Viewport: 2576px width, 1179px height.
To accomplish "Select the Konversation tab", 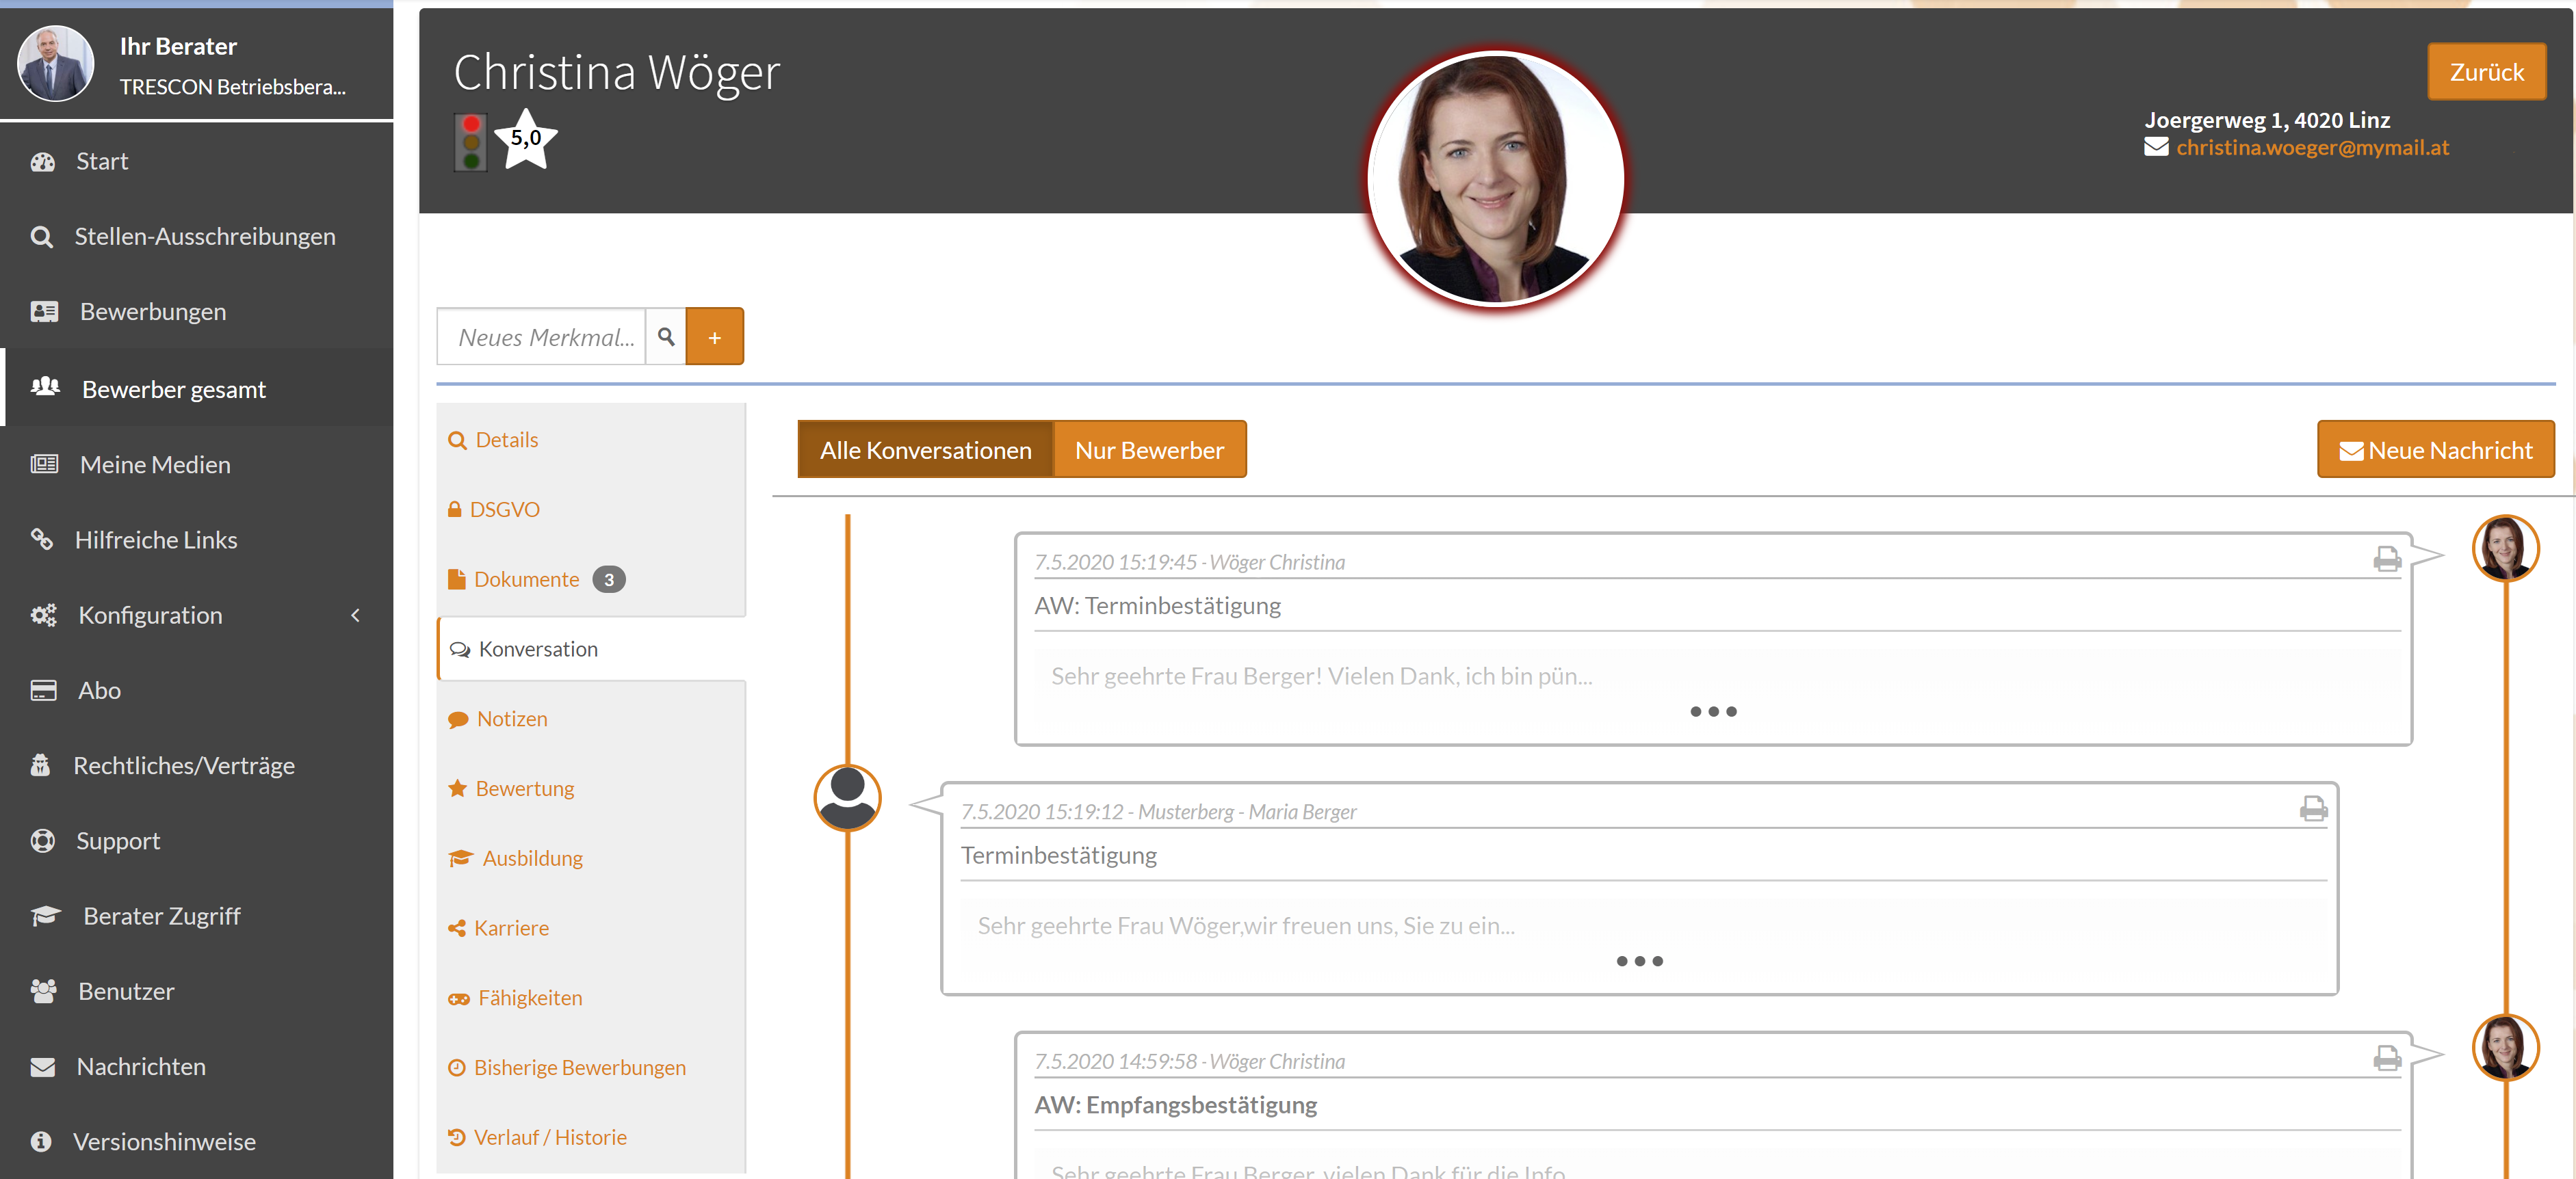I will point(591,650).
